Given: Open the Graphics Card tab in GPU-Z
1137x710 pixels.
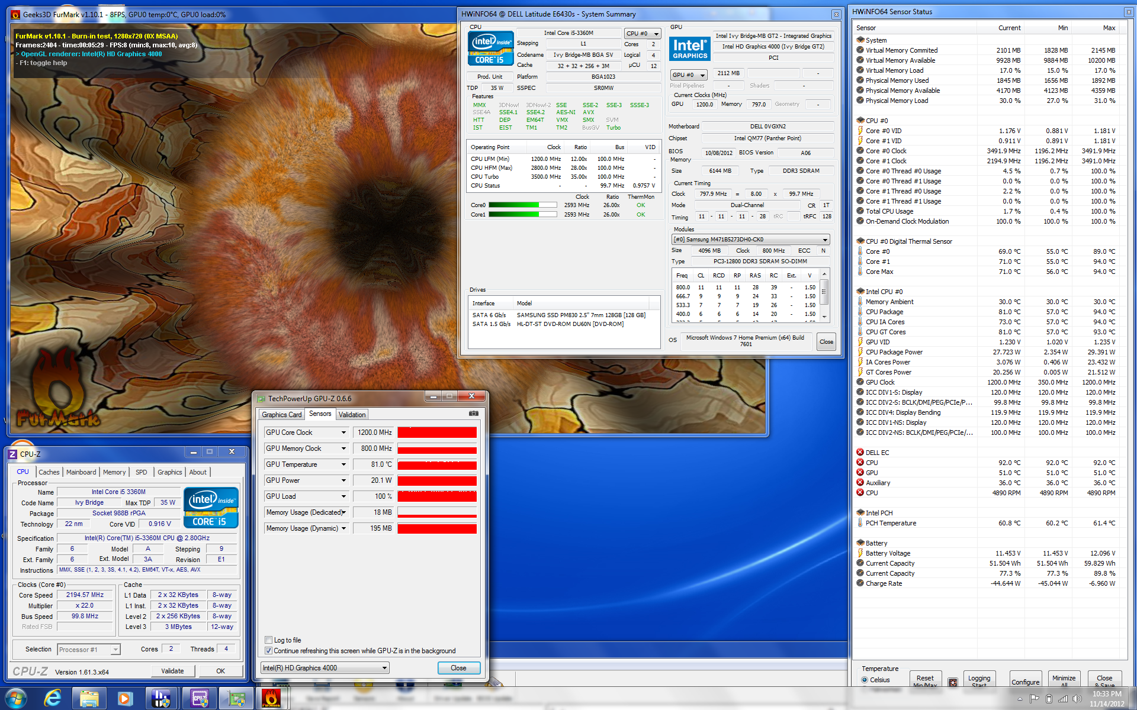Looking at the screenshot, I should (282, 415).
